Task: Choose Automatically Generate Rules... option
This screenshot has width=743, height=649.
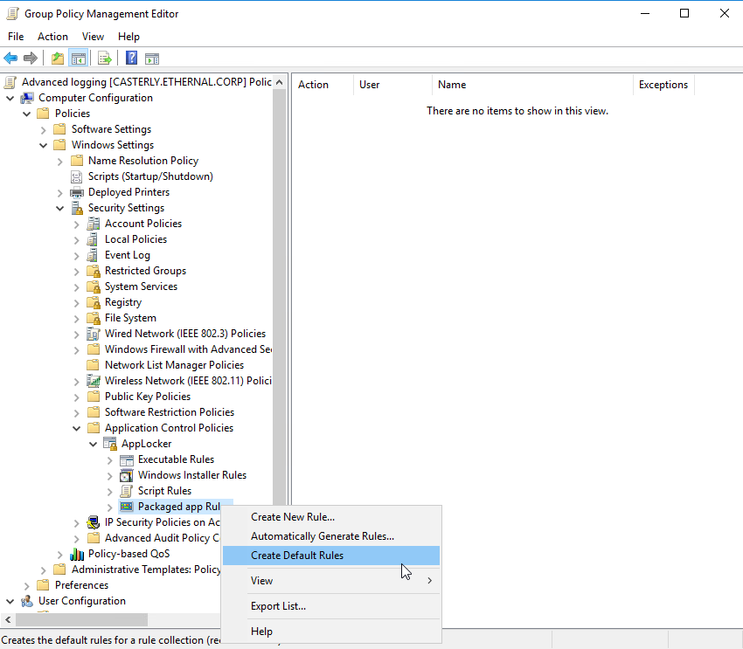Action: click(331, 536)
